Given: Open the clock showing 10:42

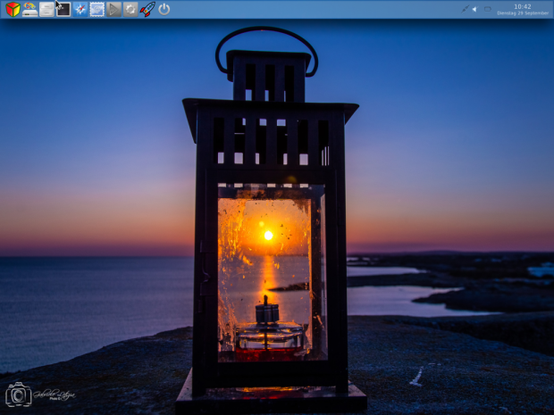Looking at the screenshot, I should (x=523, y=6).
